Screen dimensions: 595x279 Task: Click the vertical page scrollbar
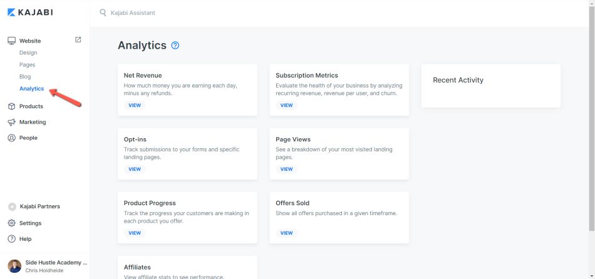pyautogui.click(x=592, y=119)
